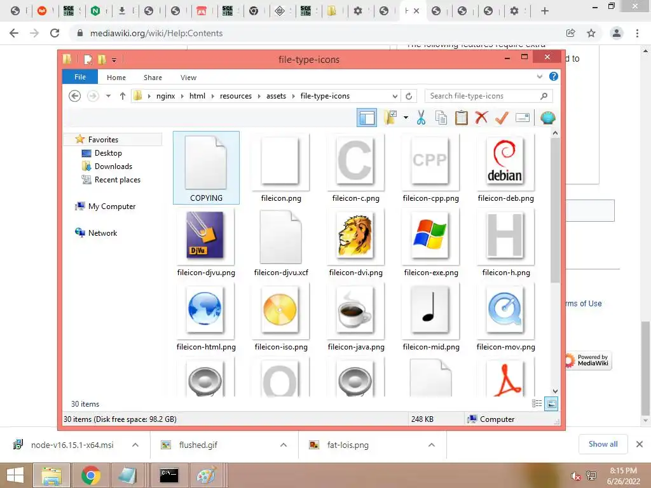Viewport: 651px width, 488px height.
Task: Click the Search file-type-icons field
Action: 488,96
